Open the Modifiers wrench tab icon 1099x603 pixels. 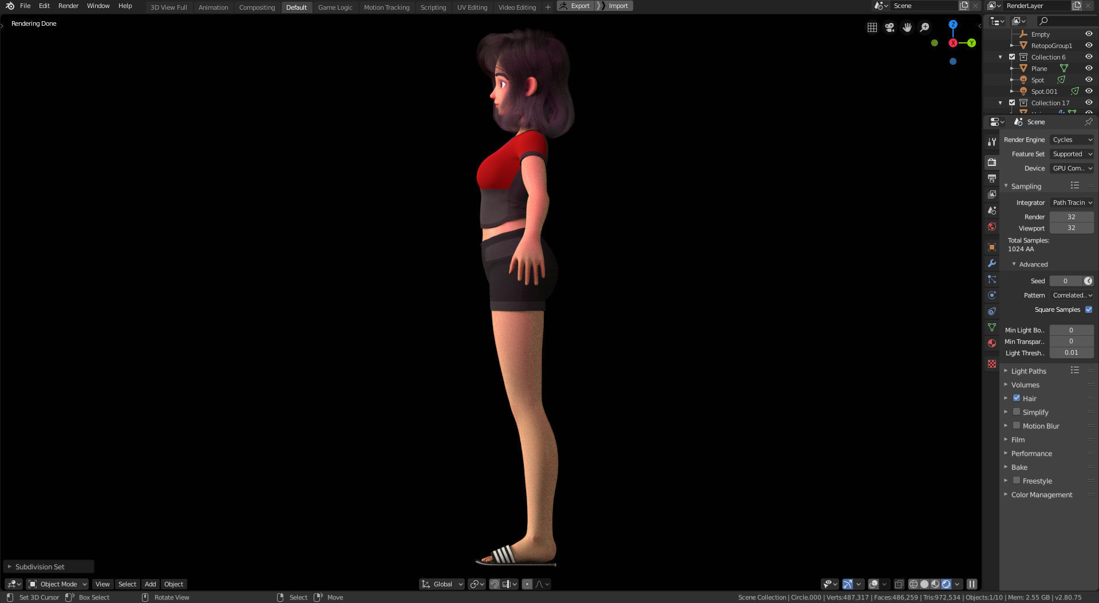pyautogui.click(x=992, y=263)
